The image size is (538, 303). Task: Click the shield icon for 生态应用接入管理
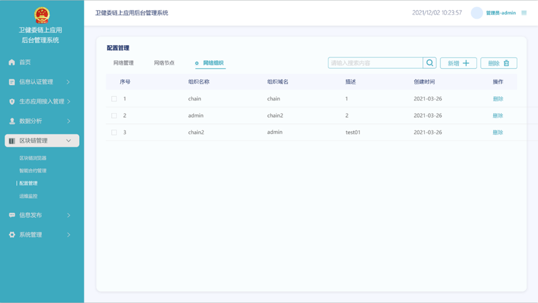coord(12,101)
